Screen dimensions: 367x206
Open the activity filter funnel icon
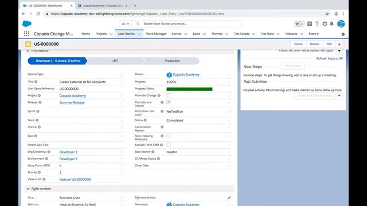339,51
